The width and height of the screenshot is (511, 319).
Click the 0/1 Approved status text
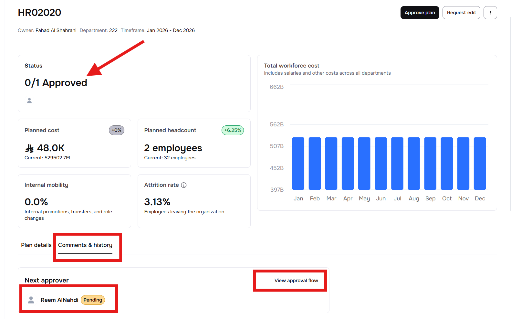[x=56, y=83]
